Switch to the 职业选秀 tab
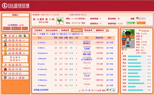154x95 pixels. point(88,30)
